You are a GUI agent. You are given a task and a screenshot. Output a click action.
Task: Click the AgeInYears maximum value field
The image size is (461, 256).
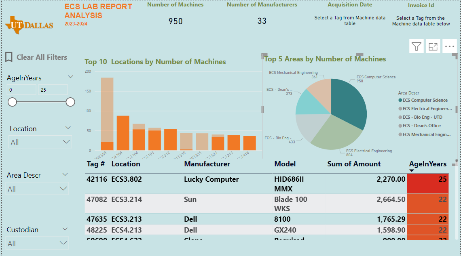tap(53, 90)
